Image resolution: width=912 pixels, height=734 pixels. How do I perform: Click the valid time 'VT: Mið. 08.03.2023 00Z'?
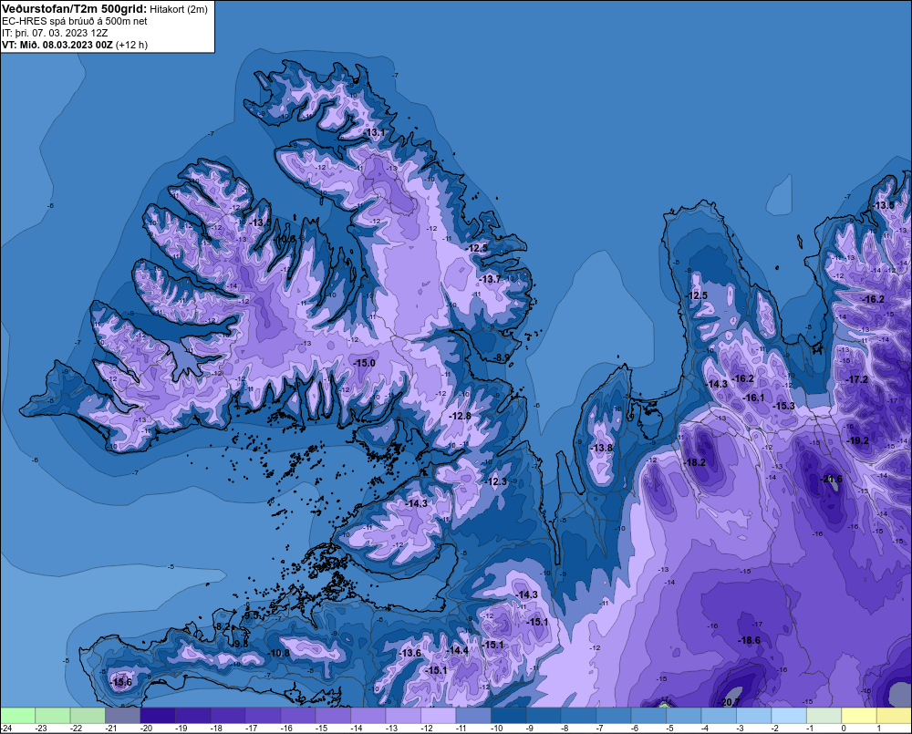57,45
